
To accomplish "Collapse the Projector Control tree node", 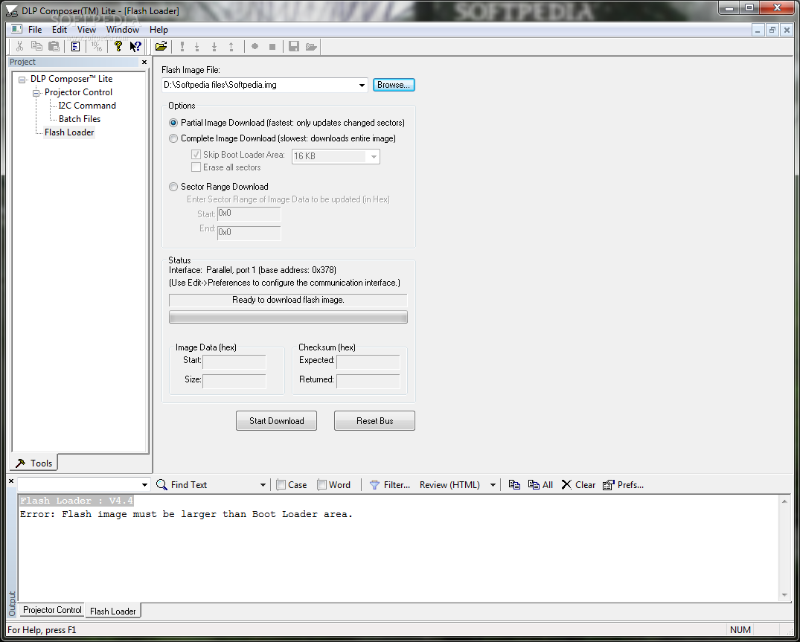I will tap(36, 93).
